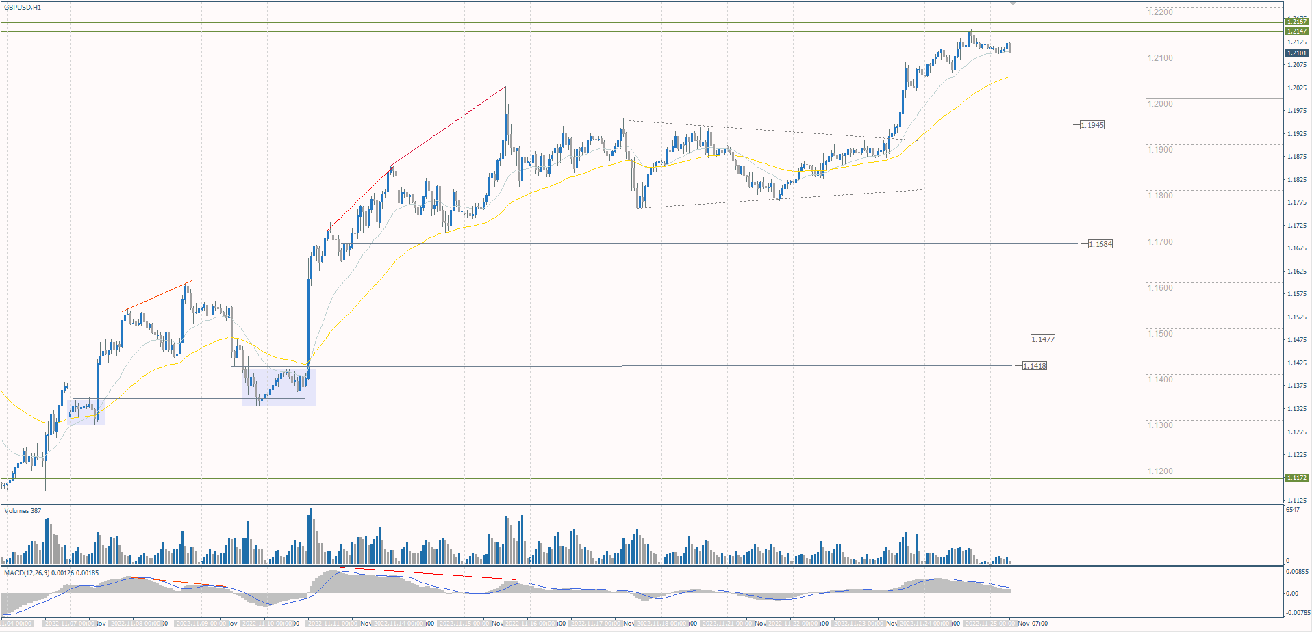The image size is (1312, 632).
Task: Click the 1.2200 round-number label
Action: pos(1160,12)
